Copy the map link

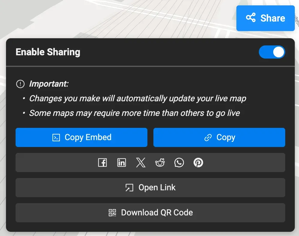[219, 137]
